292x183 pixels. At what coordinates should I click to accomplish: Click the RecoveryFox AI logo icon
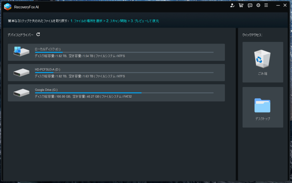tap(7, 7)
